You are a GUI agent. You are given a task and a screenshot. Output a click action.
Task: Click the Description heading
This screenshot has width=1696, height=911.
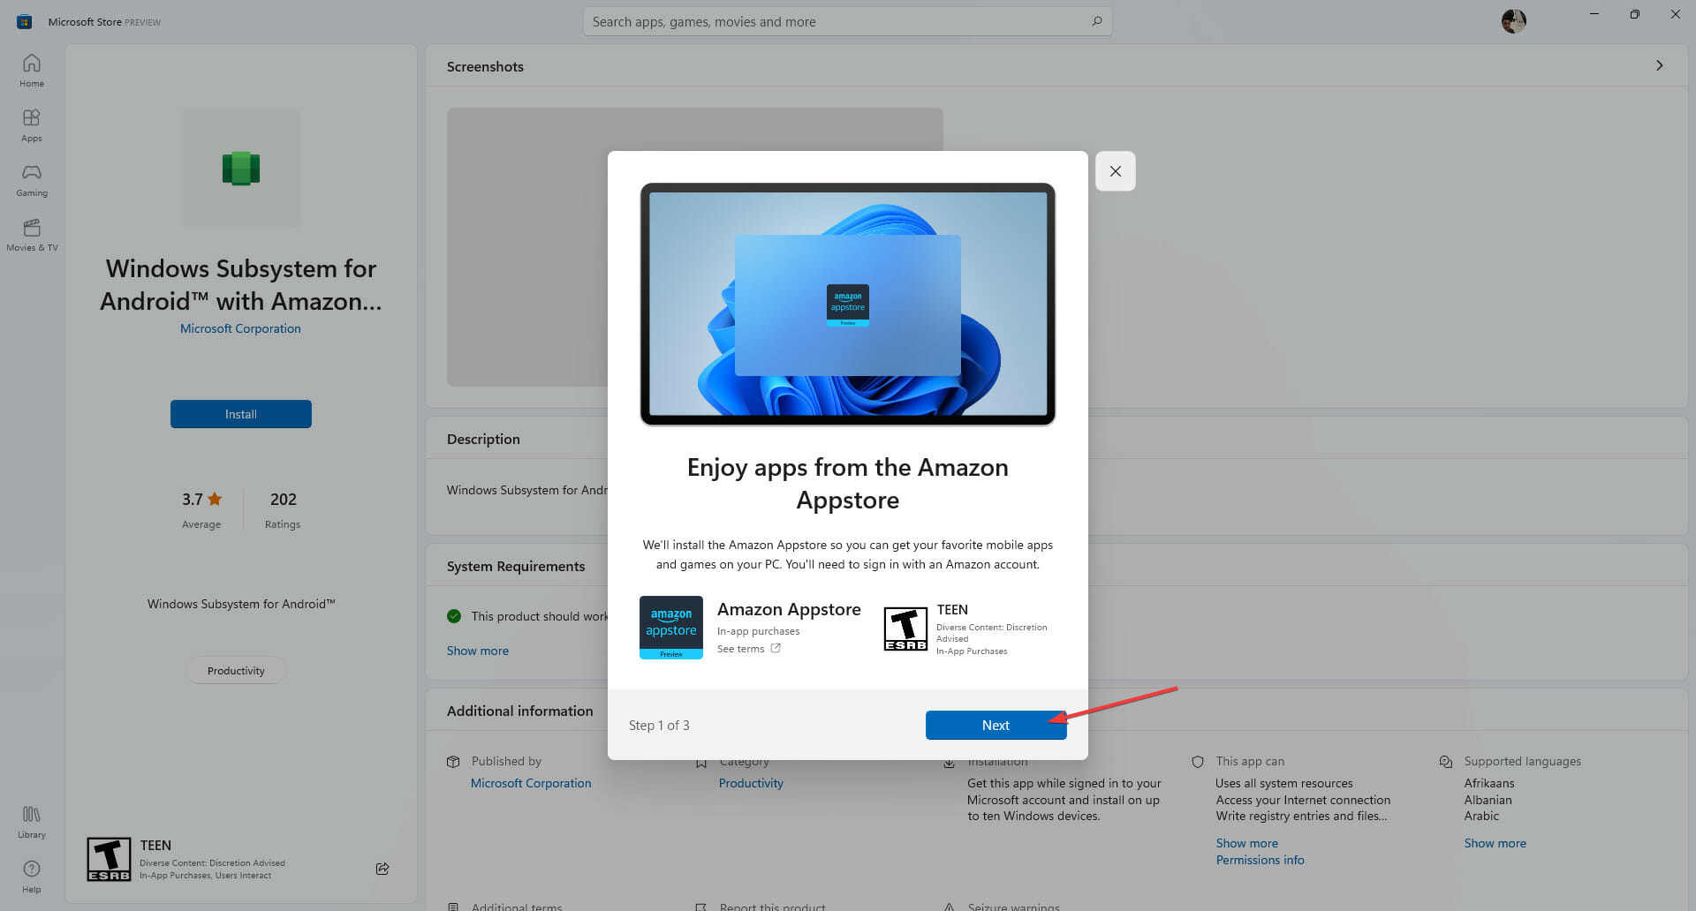coord(483,439)
